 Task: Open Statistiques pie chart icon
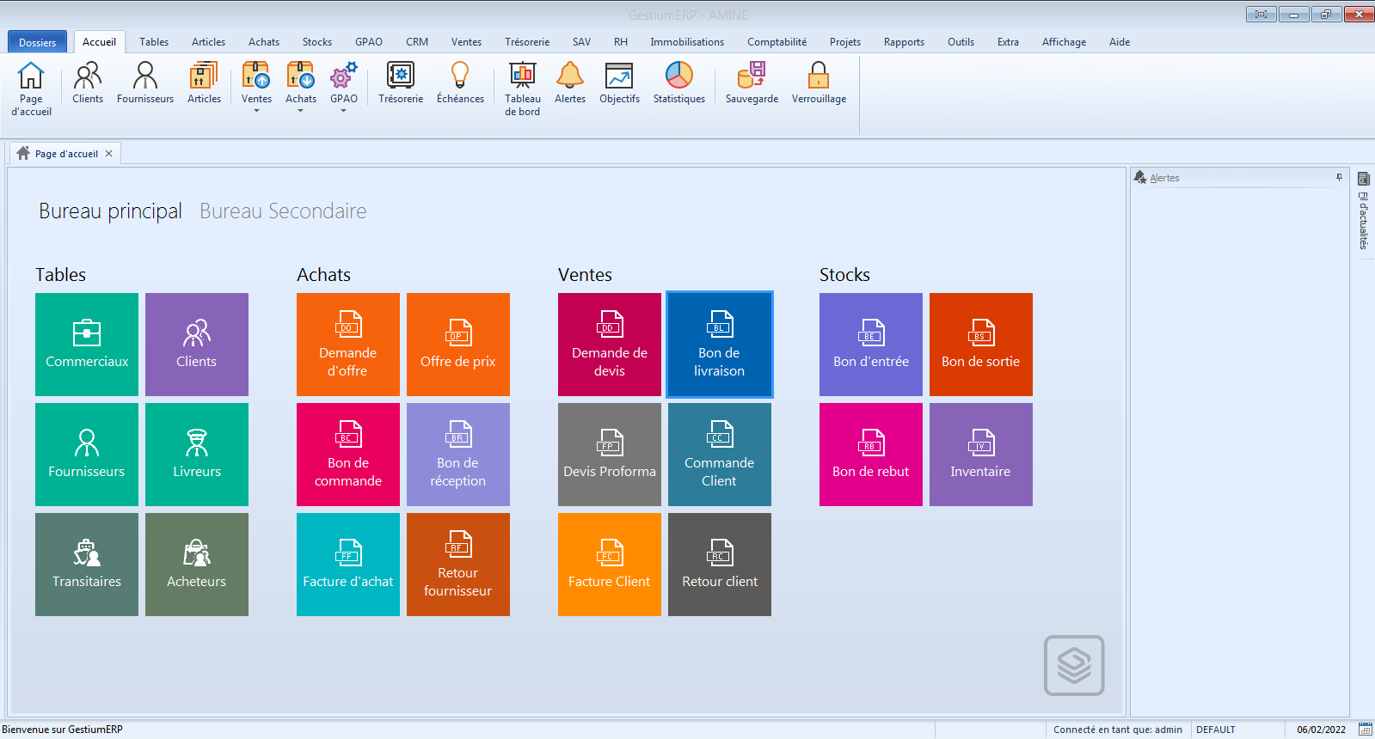[678, 83]
